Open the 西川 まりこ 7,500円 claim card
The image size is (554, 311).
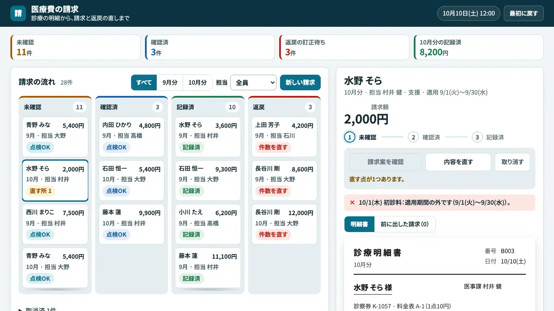click(x=55, y=224)
